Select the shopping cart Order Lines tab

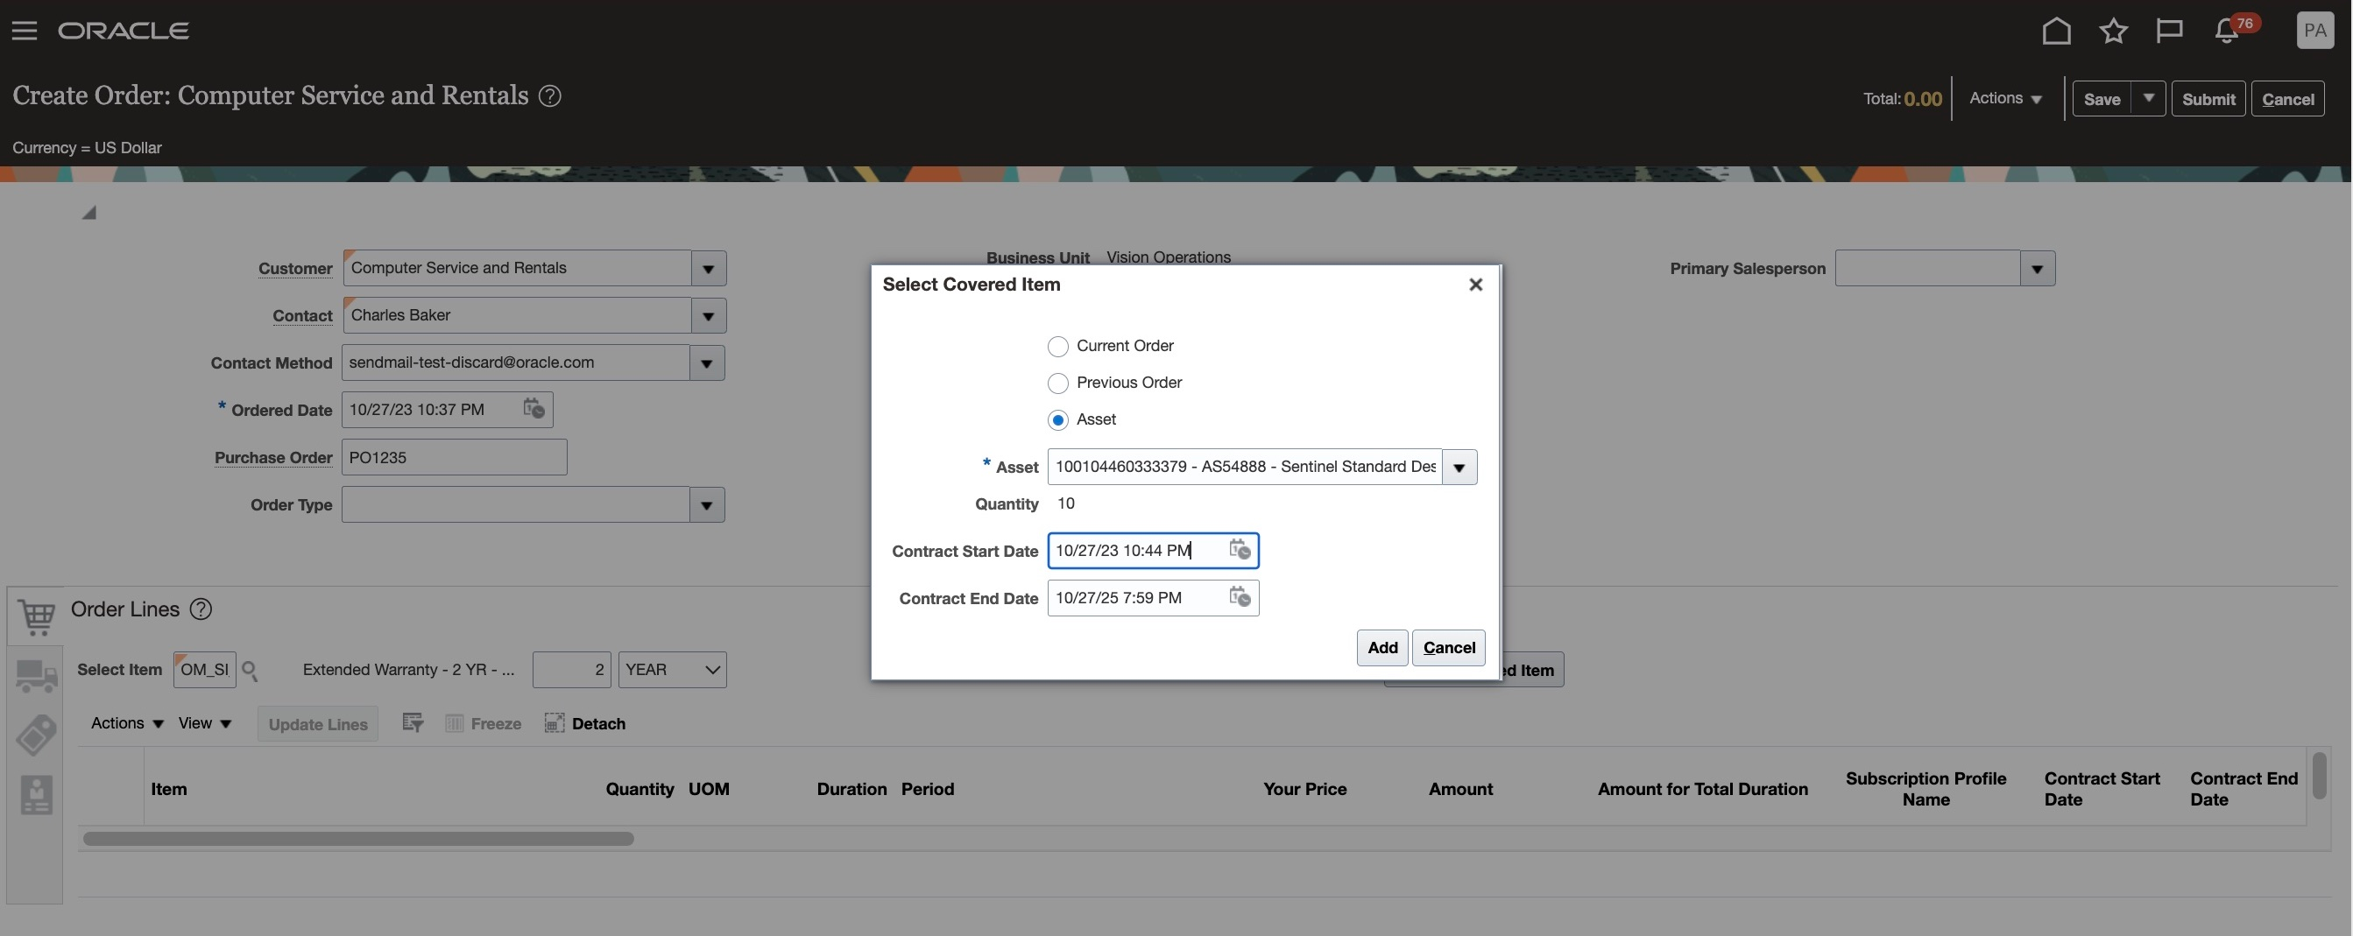point(36,616)
